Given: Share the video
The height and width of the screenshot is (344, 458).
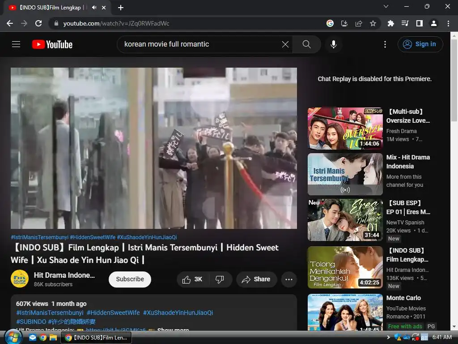Looking at the screenshot, I should pyautogui.click(x=256, y=279).
